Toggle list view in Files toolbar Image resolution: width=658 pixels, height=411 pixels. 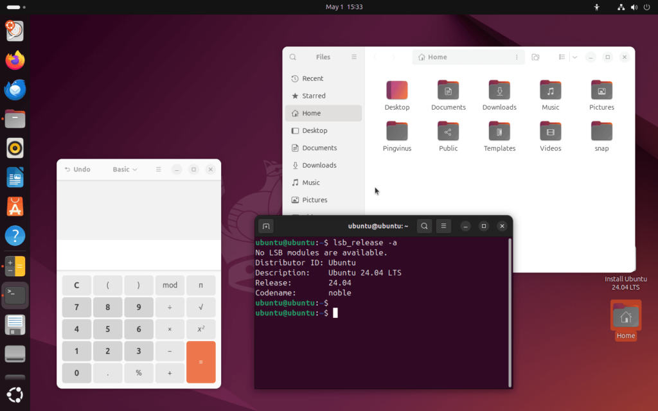click(562, 57)
